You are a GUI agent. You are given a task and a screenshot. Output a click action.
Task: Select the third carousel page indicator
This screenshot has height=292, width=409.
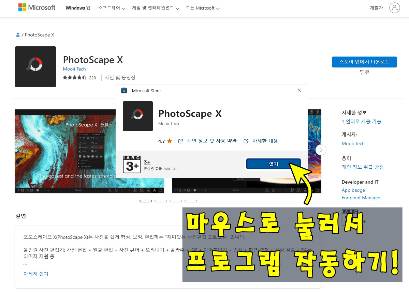(176, 201)
